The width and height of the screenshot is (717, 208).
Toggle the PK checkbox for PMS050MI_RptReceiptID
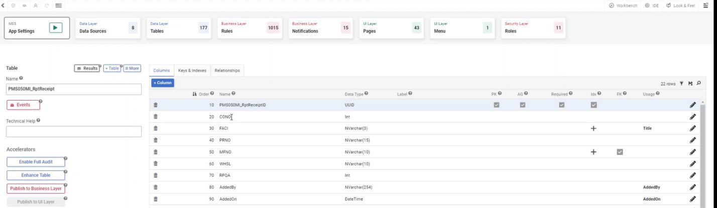pyautogui.click(x=496, y=105)
